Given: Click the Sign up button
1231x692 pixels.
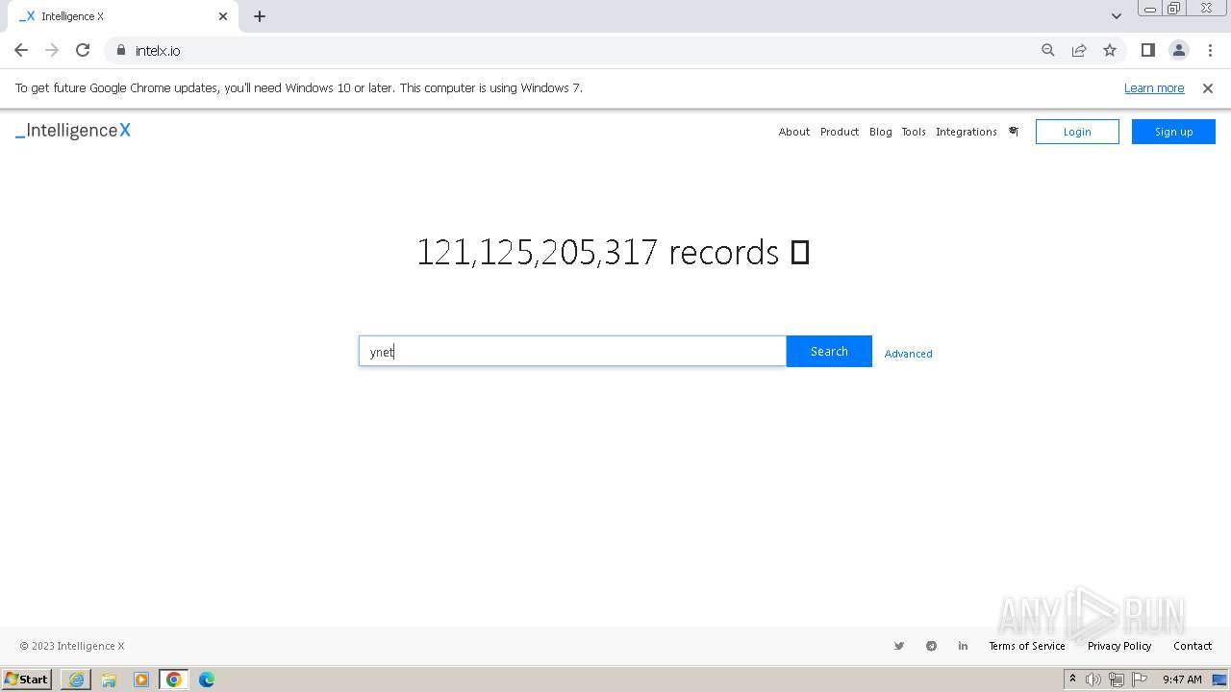Looking at the screenshot, I should [1173, 132].
